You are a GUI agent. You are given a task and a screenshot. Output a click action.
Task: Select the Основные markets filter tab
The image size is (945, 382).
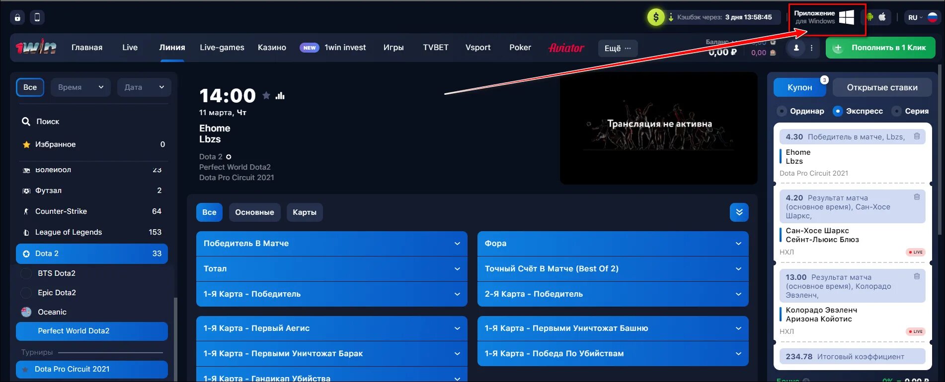(254, 212)
